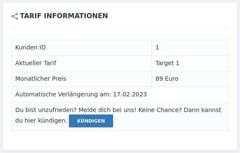
Task: Click the word 'Euro' in price cell
Action: tap(171, 79)
